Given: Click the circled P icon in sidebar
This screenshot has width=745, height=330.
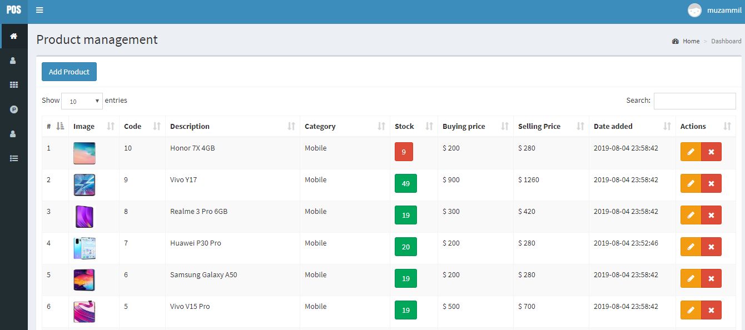Looking at the screenshot, I should pos(14,109).
